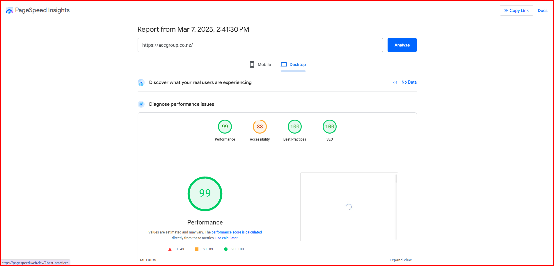Click 'Discover what your real users are experiencing'
Image resolution: width=554 pixels, height=266 pixels.
pyautogui.click(x=200, y=82)
